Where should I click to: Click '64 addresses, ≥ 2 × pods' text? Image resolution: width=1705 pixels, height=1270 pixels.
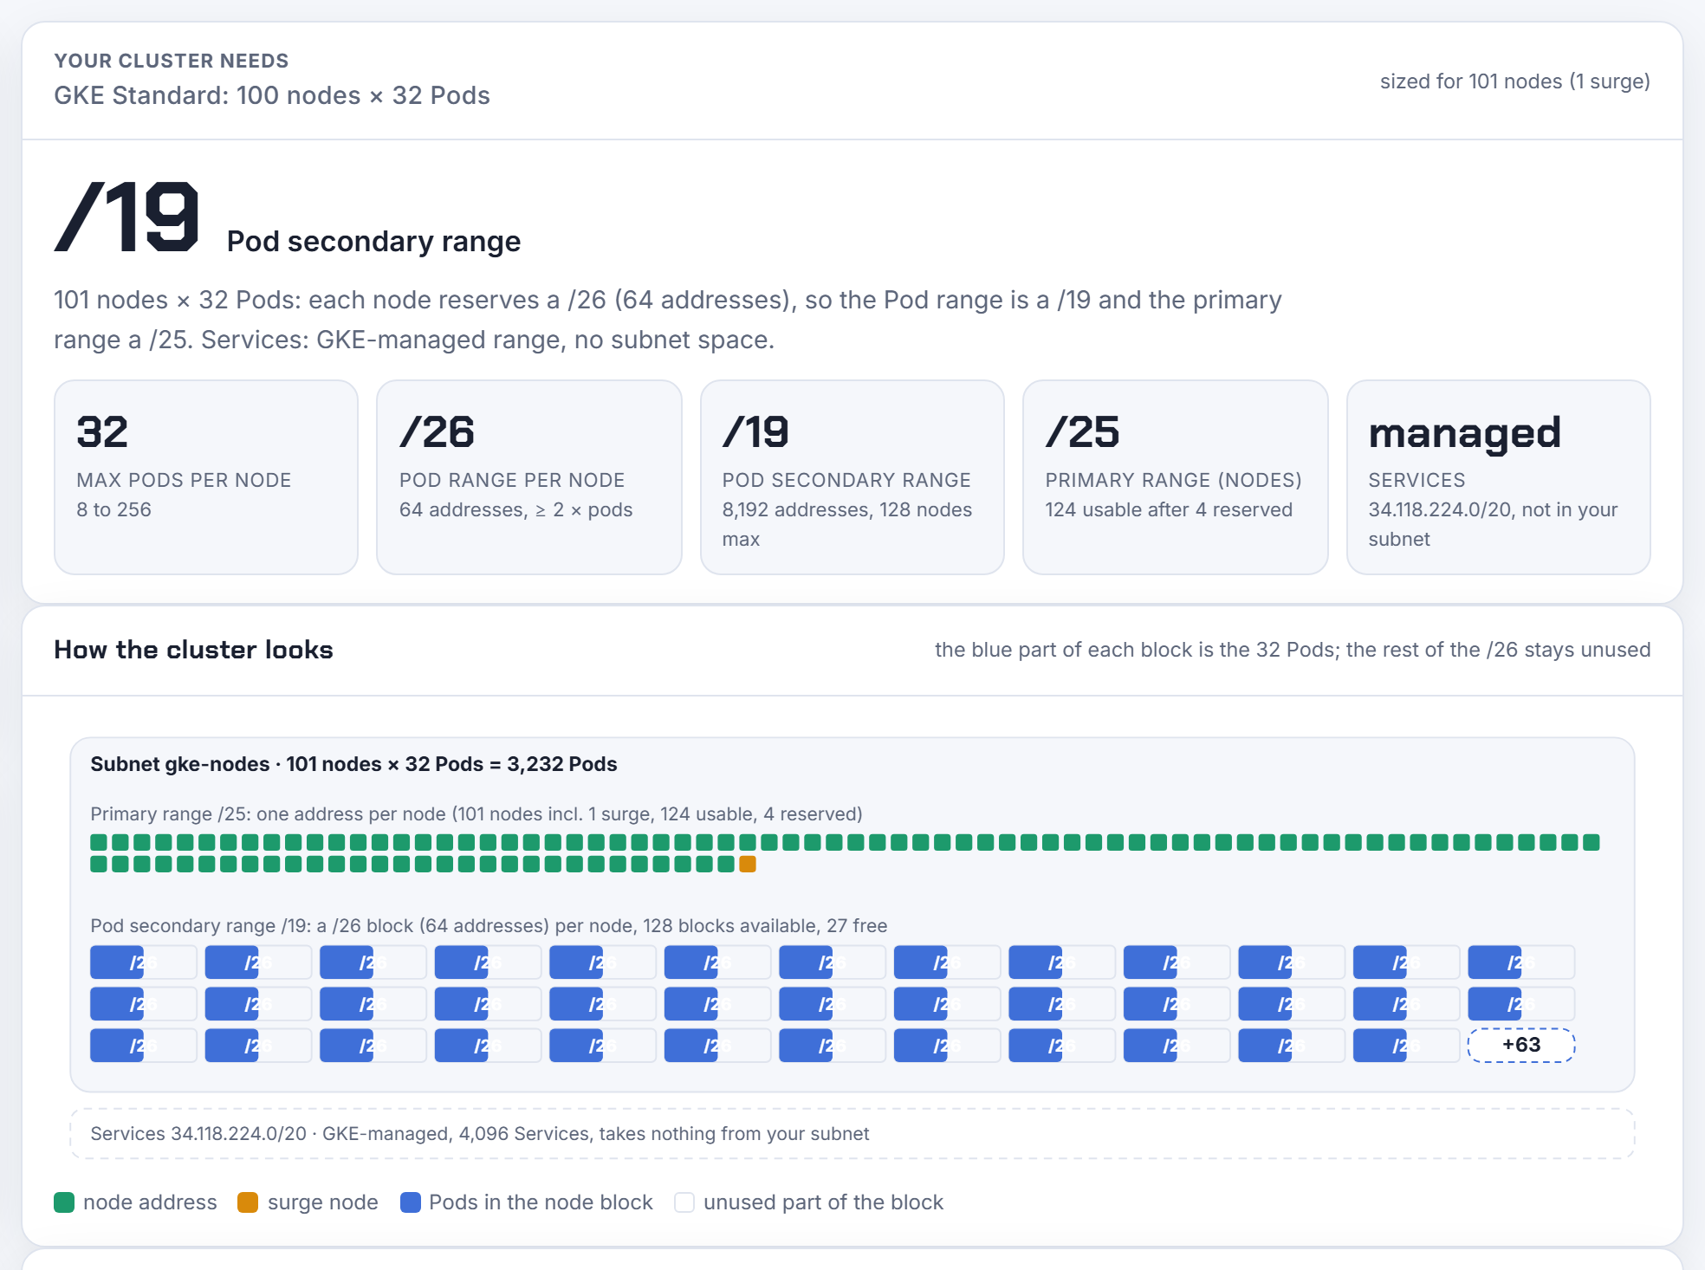point(516,509)
